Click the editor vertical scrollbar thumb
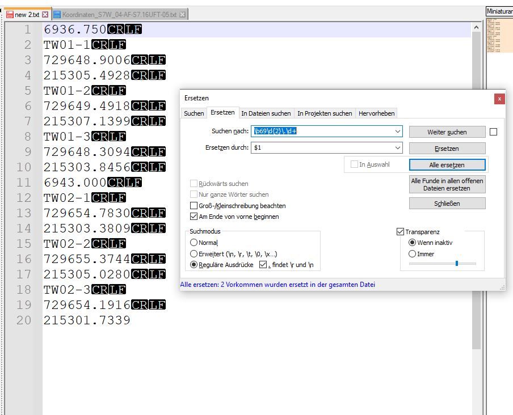 click(476, 190)
